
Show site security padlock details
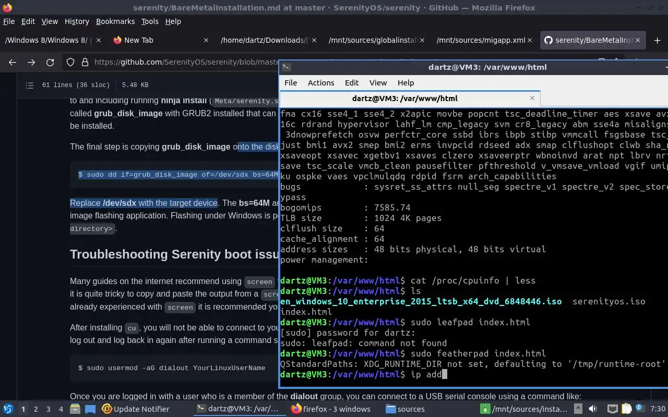[x=85, y=62]
